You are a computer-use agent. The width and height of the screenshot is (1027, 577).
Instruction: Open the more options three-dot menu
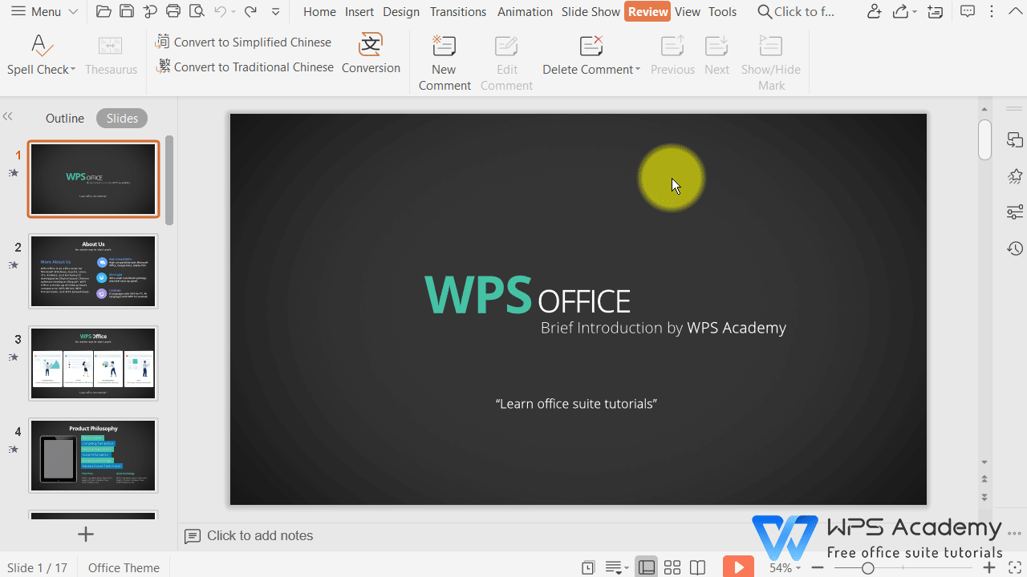[x=992, y=11]
